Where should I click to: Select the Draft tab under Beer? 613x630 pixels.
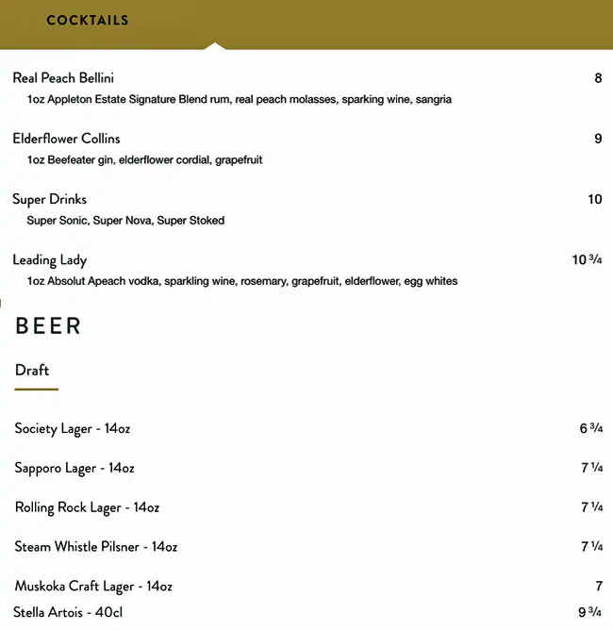tap(32, 371)
